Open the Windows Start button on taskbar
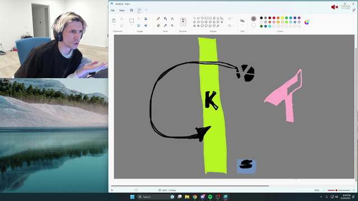This screenshot has height=201, width=358. (x=132, y=197)
